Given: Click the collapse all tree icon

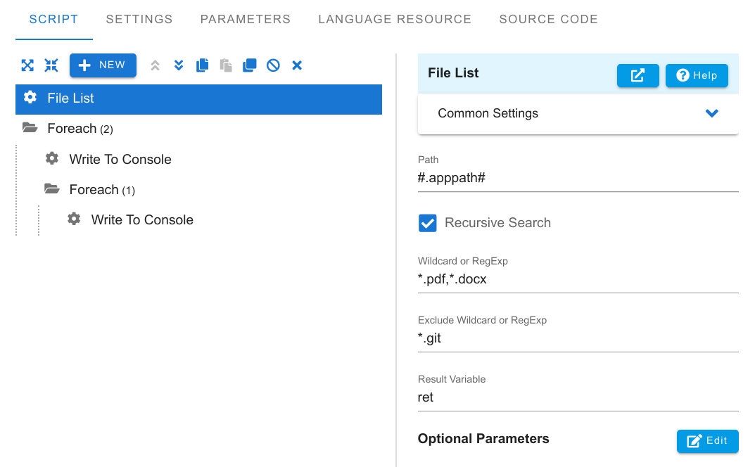Looking at the screenshot, I should point(51,65).
